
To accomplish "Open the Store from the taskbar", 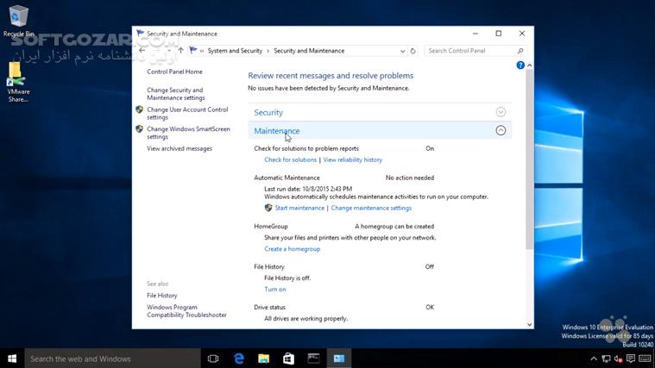I will (288, 359).
